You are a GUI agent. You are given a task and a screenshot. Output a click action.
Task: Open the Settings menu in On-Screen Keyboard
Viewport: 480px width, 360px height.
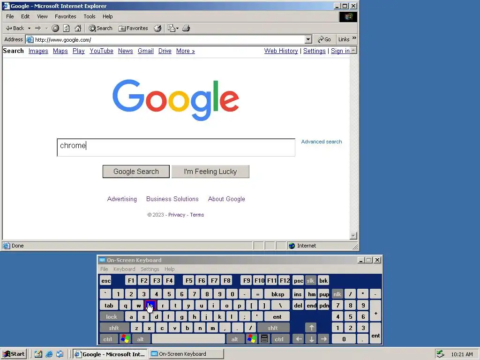click(150, 269)
